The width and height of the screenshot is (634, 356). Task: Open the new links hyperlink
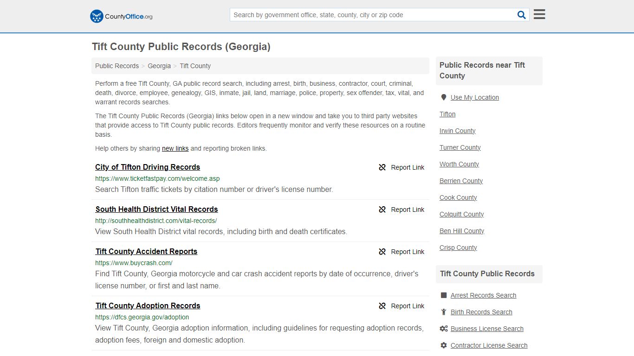point(175,148)
